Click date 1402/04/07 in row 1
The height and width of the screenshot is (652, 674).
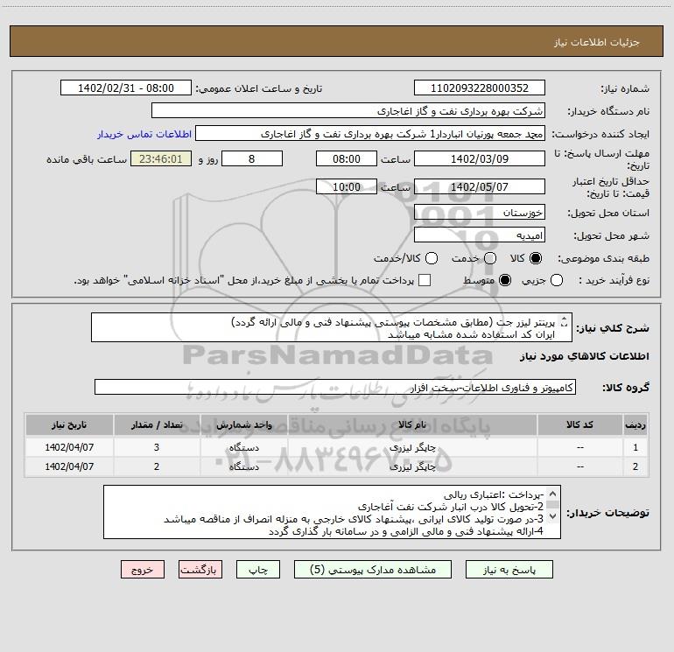point(69,447)
